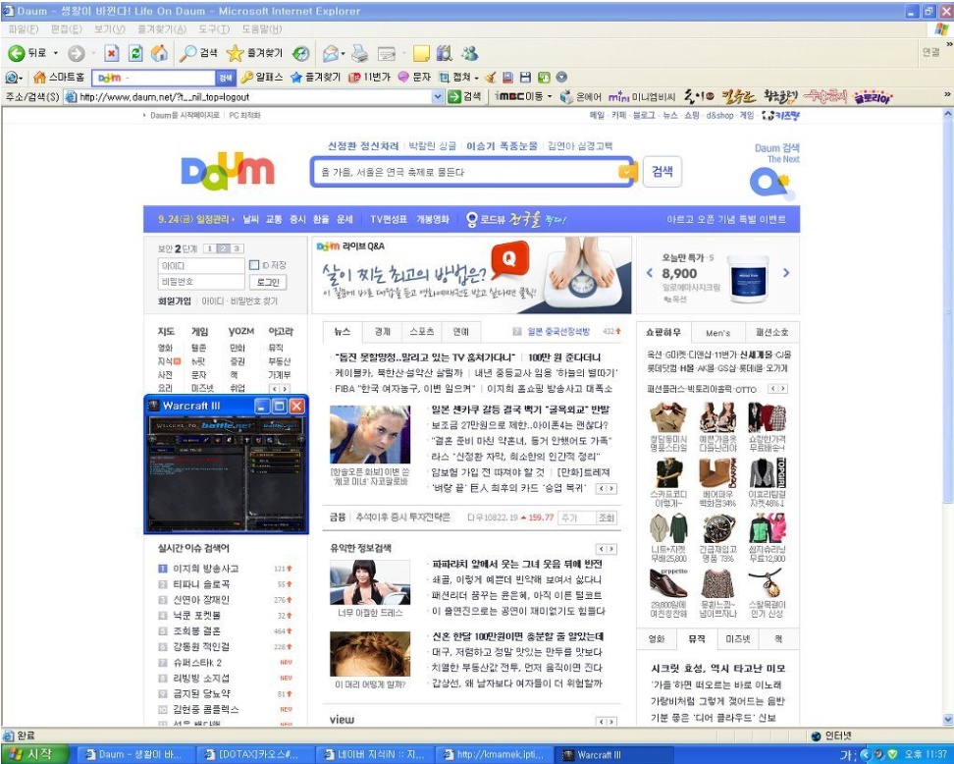Click the IE Stop loading icon

click(x=111, y=53)
